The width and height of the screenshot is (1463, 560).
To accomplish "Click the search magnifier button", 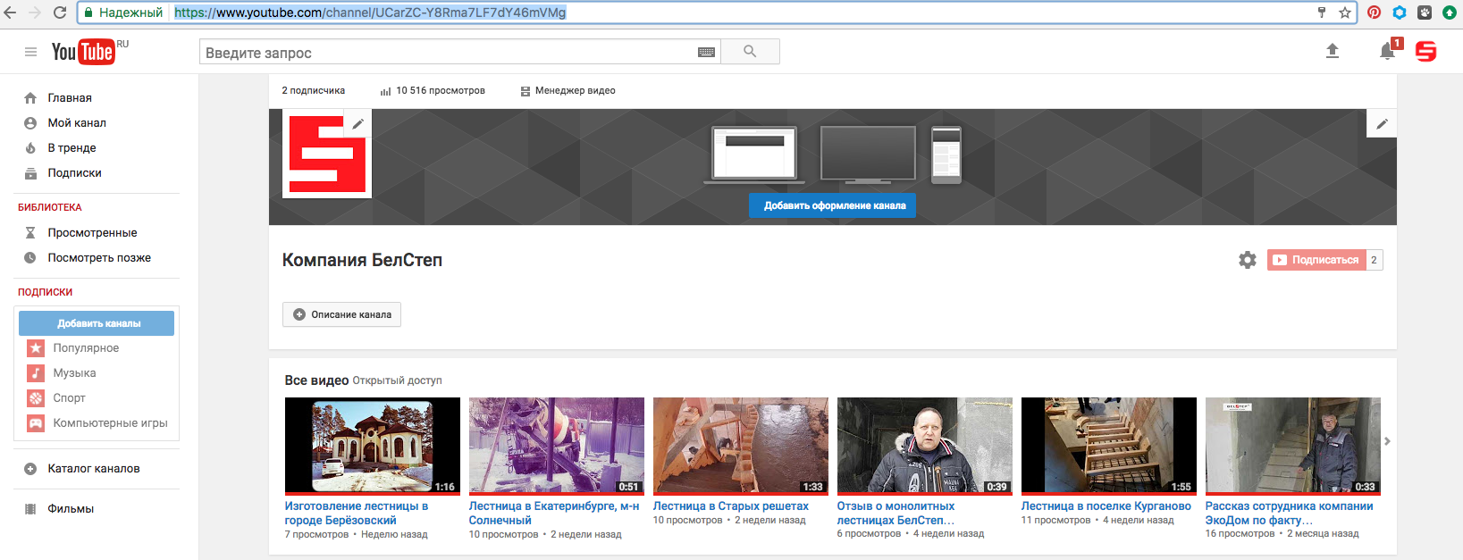I will [x=750, y=52].
